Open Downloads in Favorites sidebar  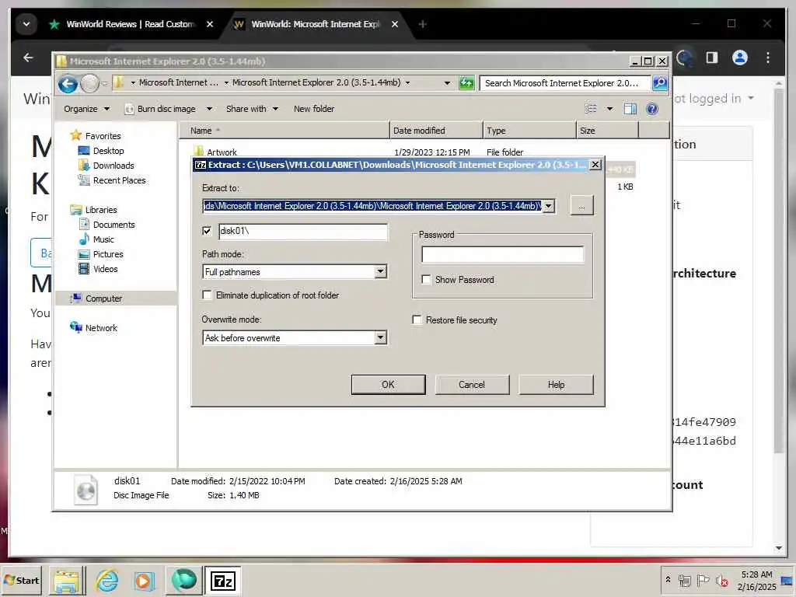113,166
